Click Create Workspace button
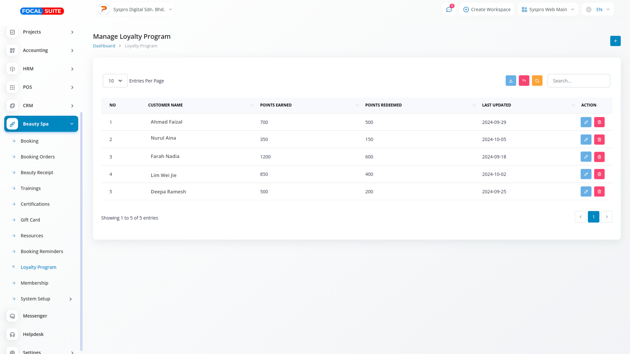 pyautogui.click(x=487, y=10)
